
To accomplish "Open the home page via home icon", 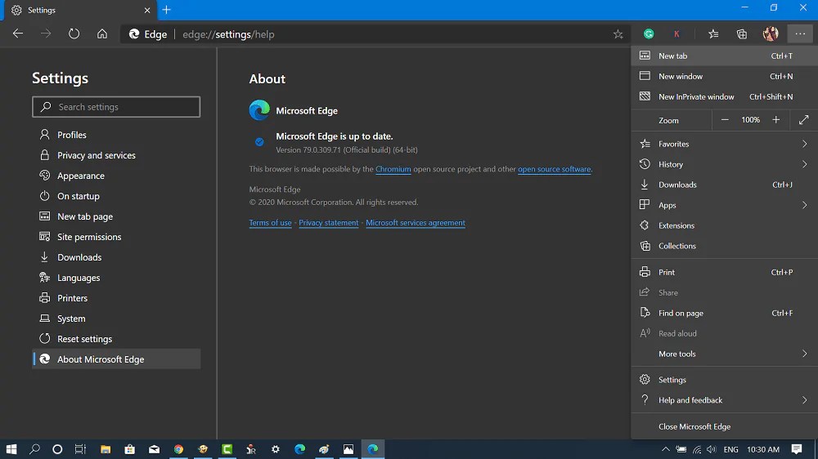I will coord(102,33).
